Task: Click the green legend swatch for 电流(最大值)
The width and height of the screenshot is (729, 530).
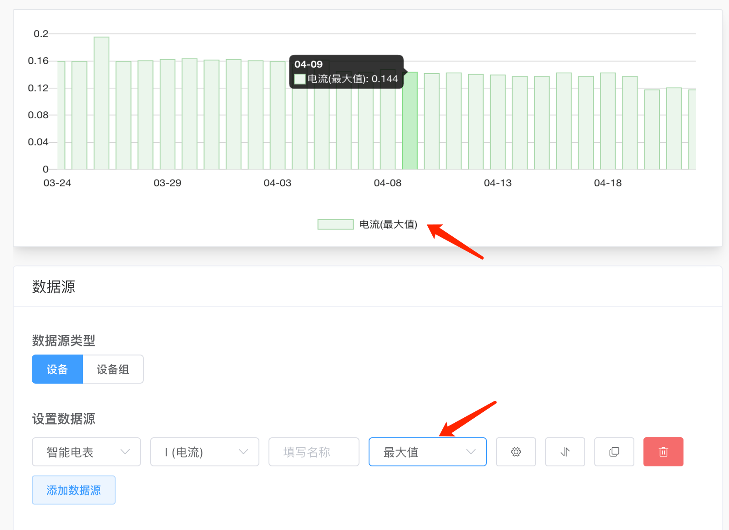Action: click(x=335, y=225)
